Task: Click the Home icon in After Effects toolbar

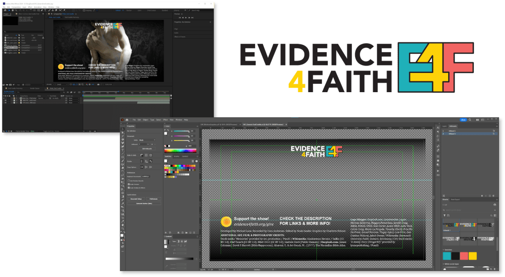Action: 5,10
